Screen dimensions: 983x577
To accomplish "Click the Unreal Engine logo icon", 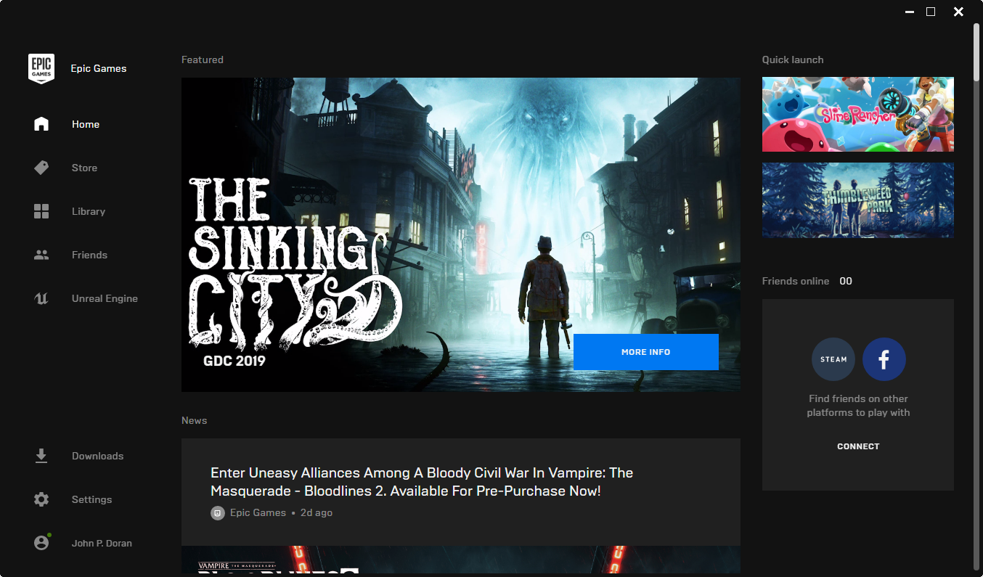I will pos(41,298).
